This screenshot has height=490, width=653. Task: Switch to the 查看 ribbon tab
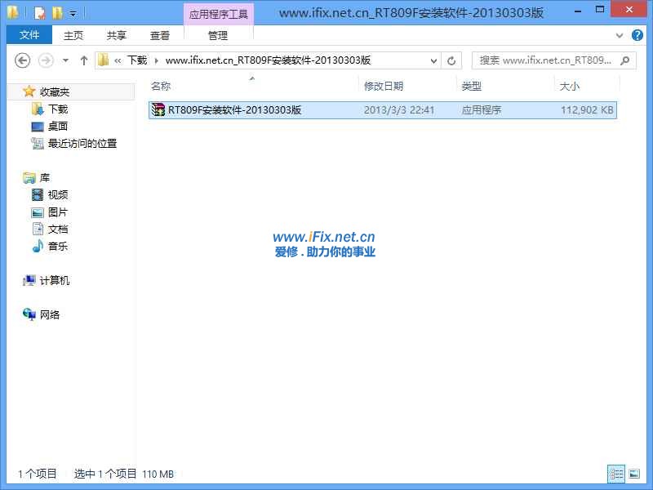(160, 35)
